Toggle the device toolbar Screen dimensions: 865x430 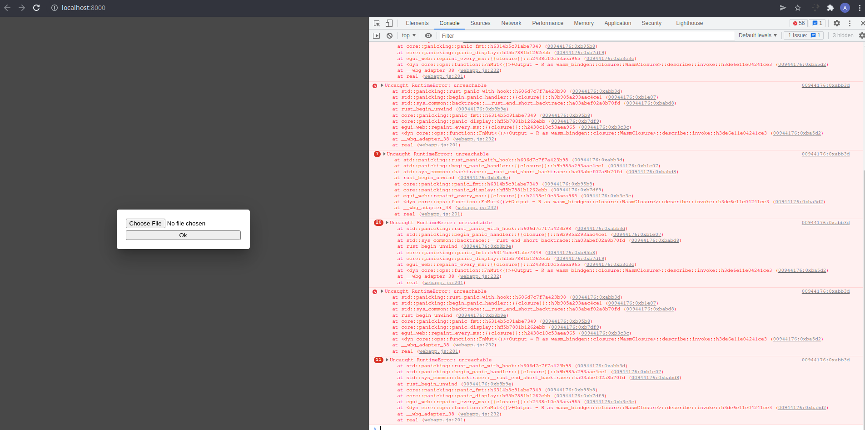[x=388, y=23]
